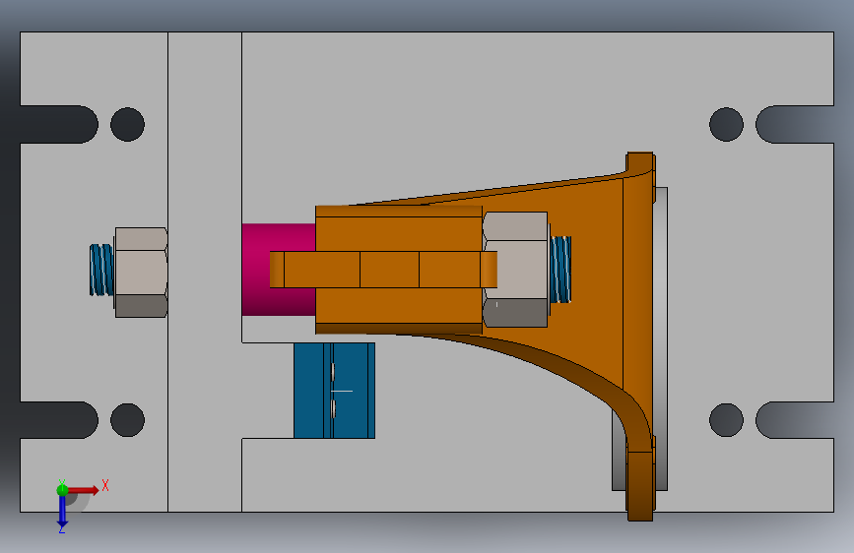This screenshot has height=553, width=854.
Task: Select the bottom-left round hole in the plate
Action: [127, 419]
